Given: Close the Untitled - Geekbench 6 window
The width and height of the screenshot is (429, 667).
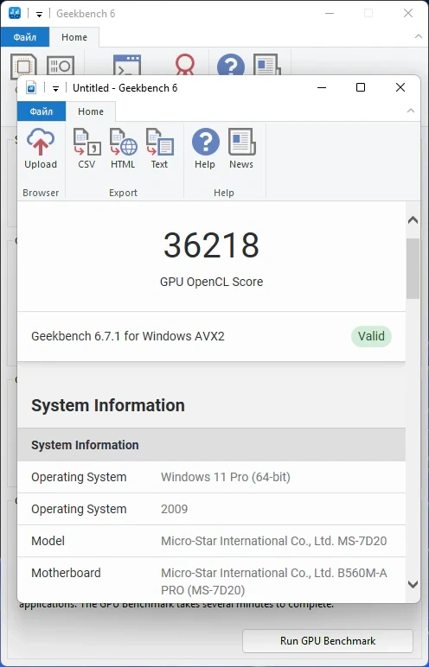Looking at the screenshot, I should click(400, 87).
